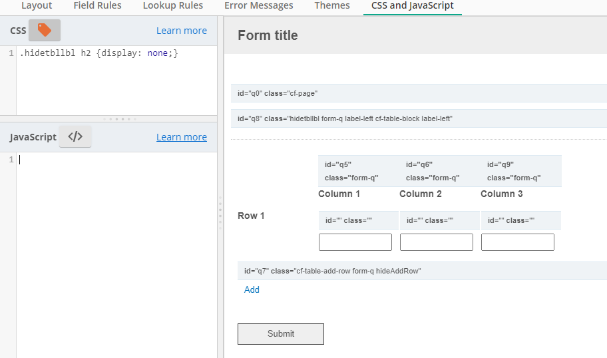Click the JavaScript code brackets icon button
Image resolution: width=607 pixels, height=358 pixels.
pos(75,136)
